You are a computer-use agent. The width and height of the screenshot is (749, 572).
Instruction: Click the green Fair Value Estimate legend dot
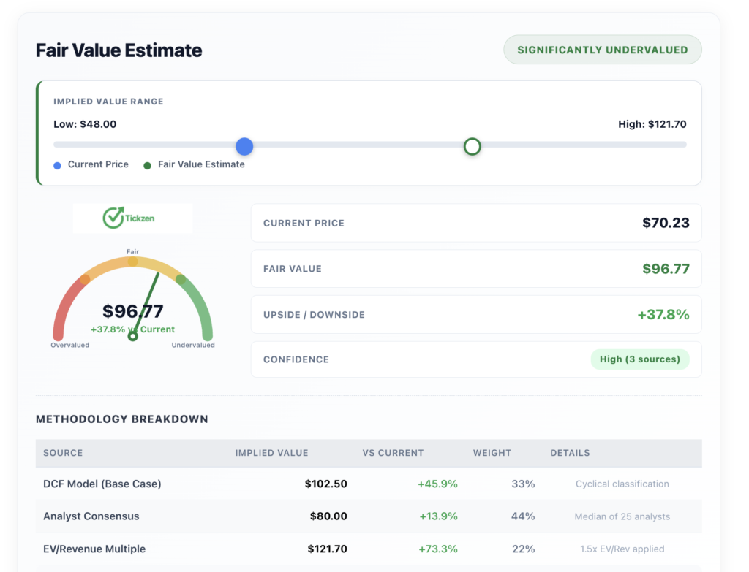tap(147, 166)
